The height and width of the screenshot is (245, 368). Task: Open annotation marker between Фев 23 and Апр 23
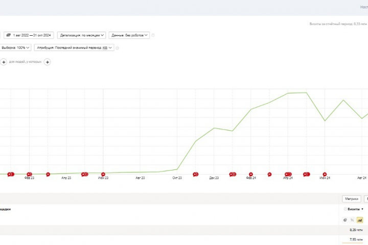[48, 174]
